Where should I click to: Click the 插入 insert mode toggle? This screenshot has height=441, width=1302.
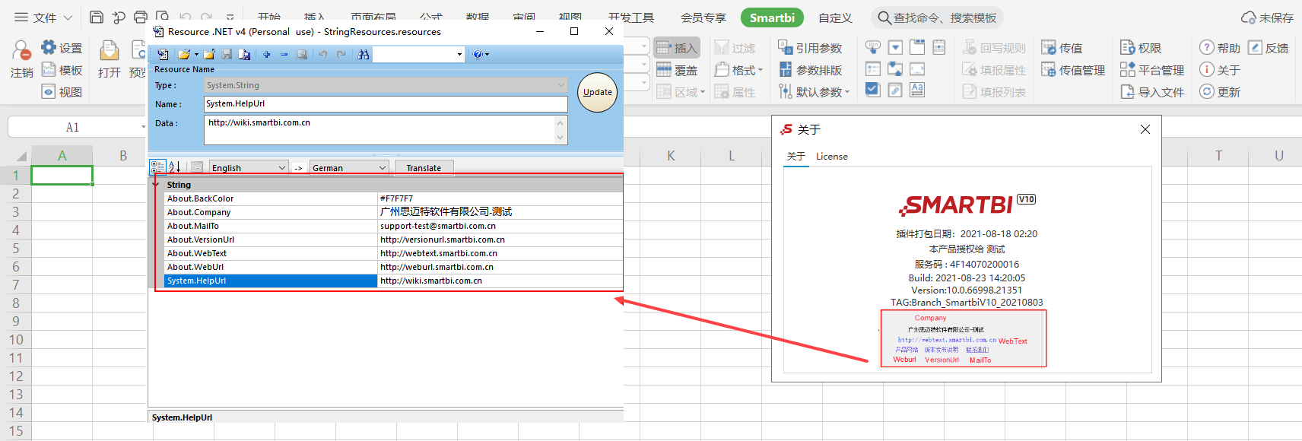click(x=677, y=47)
